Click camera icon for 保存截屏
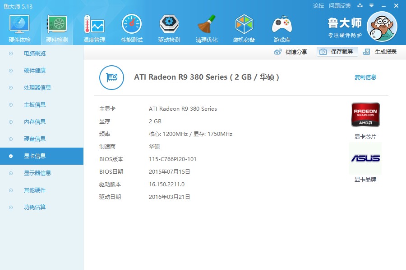The image size is (406, 270). [323, 52]
